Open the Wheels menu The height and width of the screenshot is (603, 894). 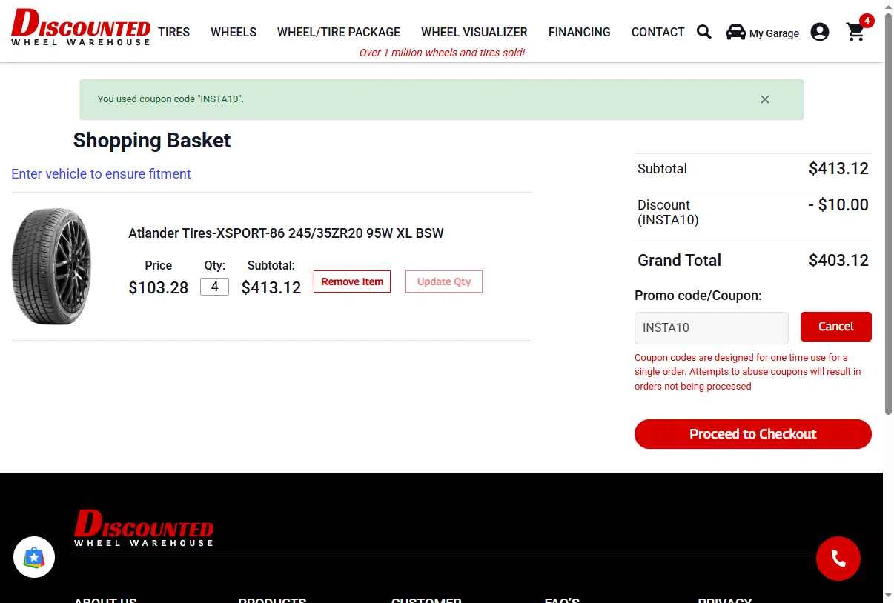point(234,32)
